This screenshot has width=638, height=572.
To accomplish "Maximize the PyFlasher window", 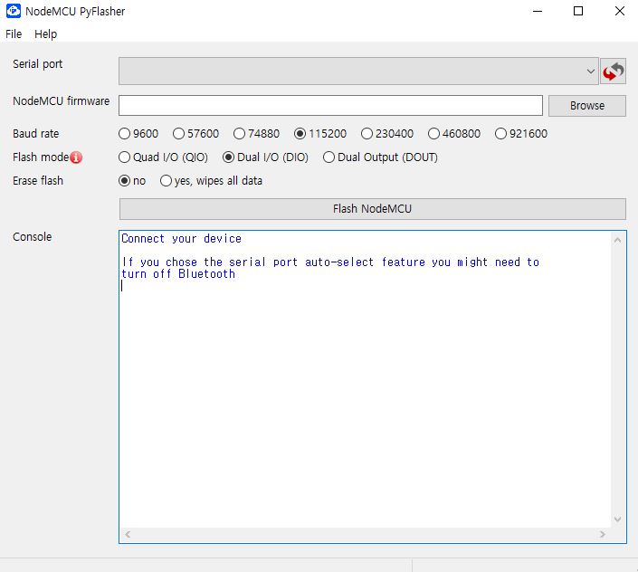I will coord(578,11).
